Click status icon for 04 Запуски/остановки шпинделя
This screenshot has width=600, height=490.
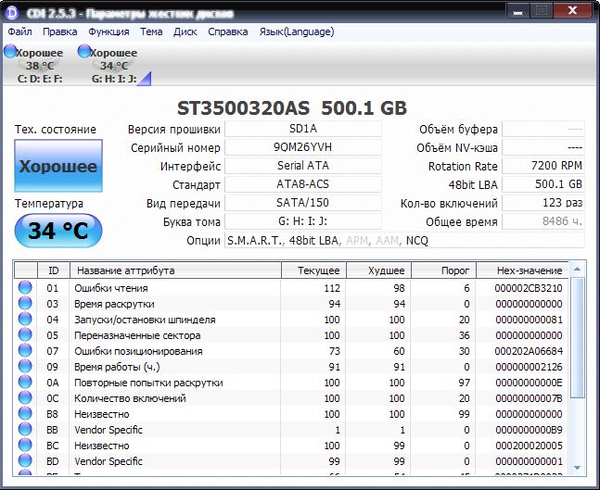(25, 319)
